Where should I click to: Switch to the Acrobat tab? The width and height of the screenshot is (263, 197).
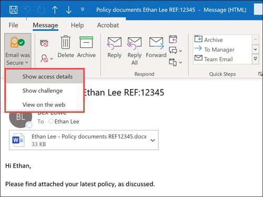(x=108, y=25)
